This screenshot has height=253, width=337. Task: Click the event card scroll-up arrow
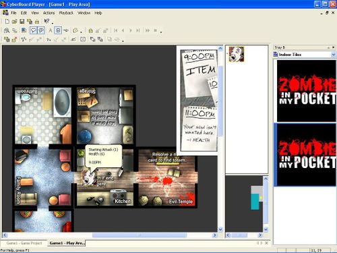[220, 49]
